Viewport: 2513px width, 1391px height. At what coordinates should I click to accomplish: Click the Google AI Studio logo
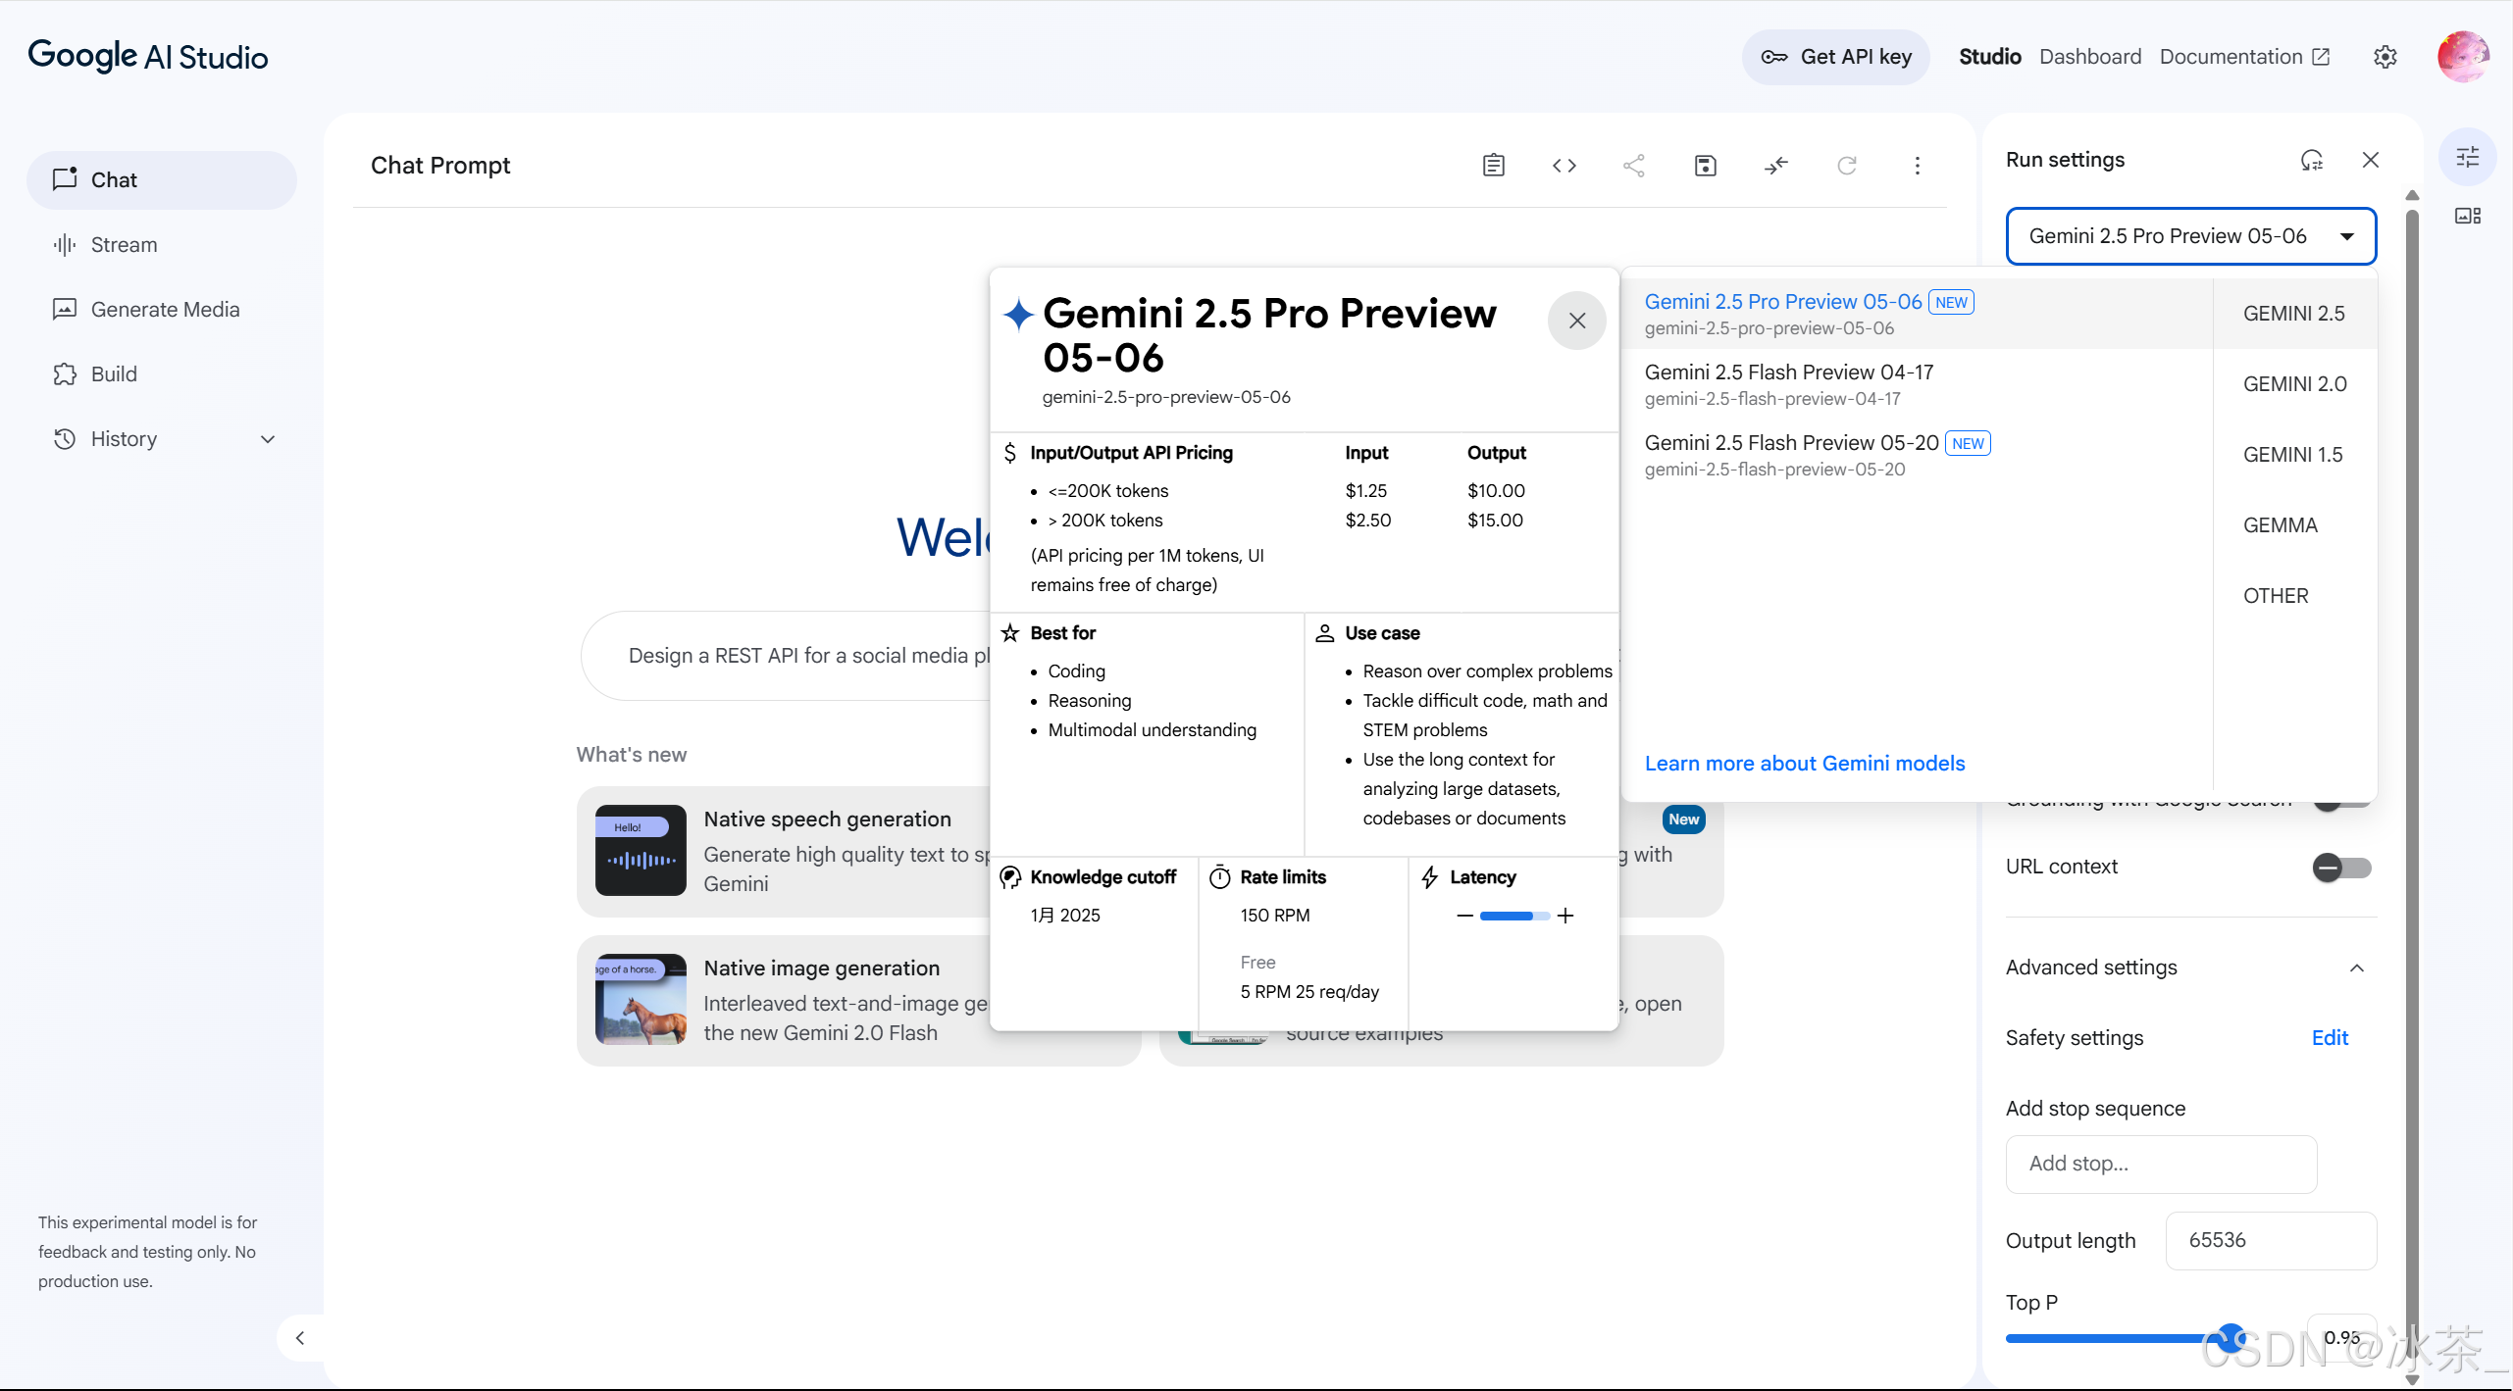point(148,57)
